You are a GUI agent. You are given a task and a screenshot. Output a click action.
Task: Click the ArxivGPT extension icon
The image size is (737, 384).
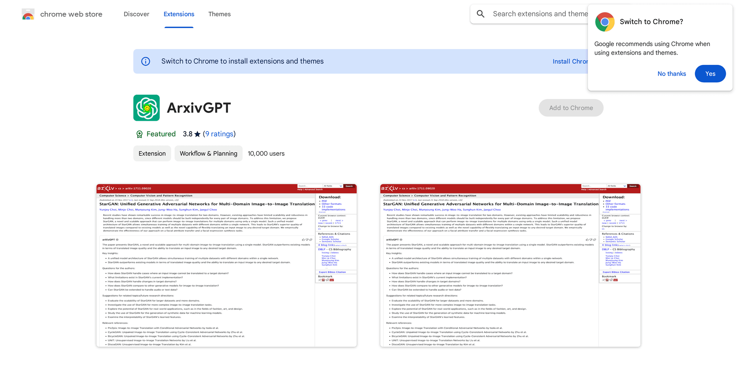[147, 108]
